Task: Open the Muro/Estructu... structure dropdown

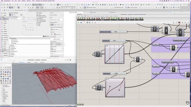Action: coord(59,34)
